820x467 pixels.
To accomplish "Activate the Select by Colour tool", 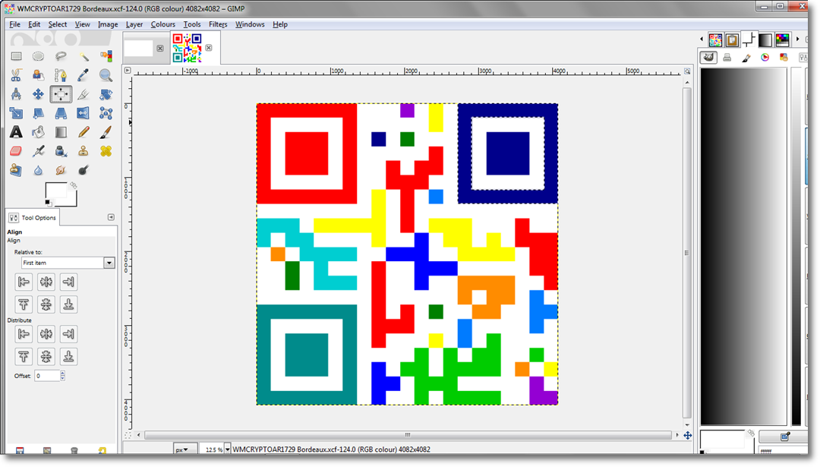I will (x=106, y=56).
